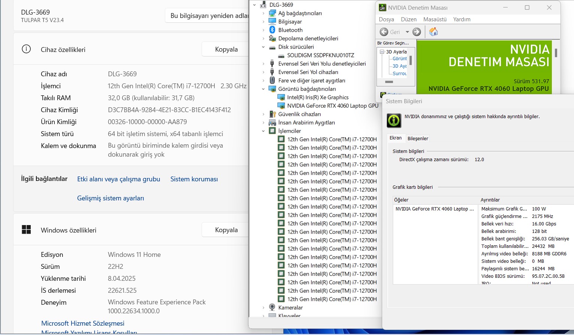This screenshot has height=335, width=574.
Task: Click the NVIDIA GeForce RTX 4060 adapter icon
Action: (x=281, y=106)
